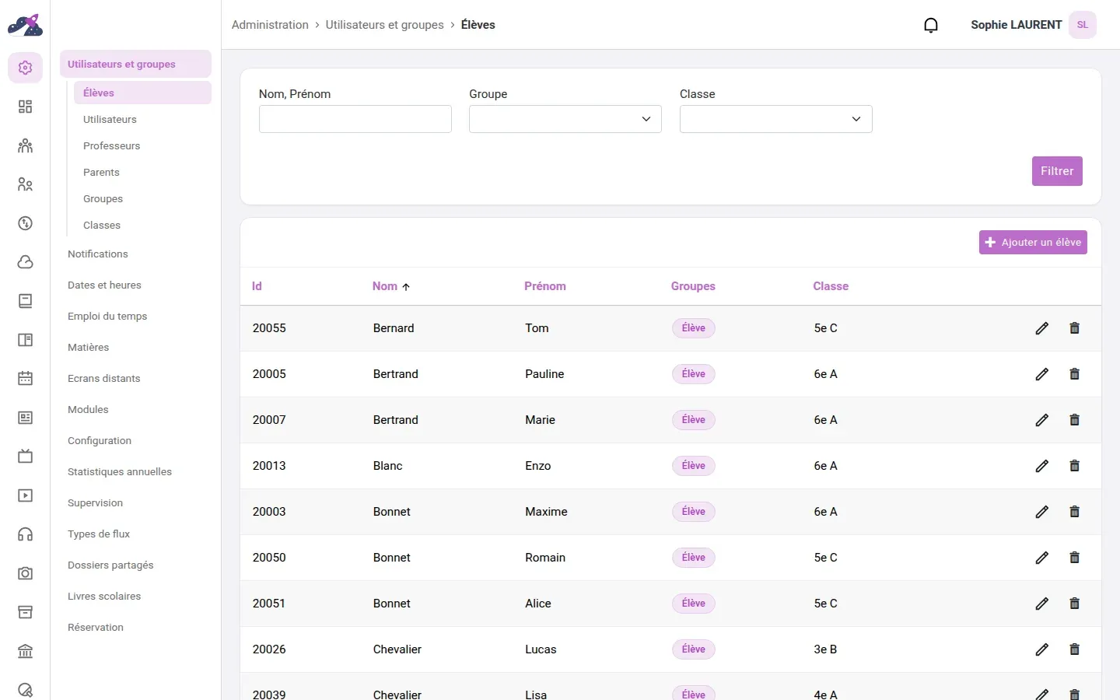The width and height of the screenshot is (1120, 700).
Task: Edit student Enzo Blanc with the pencil
Action: pyautogui.click(x=1042, y=466)
